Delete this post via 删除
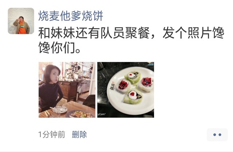 click(x=79, y=135)
